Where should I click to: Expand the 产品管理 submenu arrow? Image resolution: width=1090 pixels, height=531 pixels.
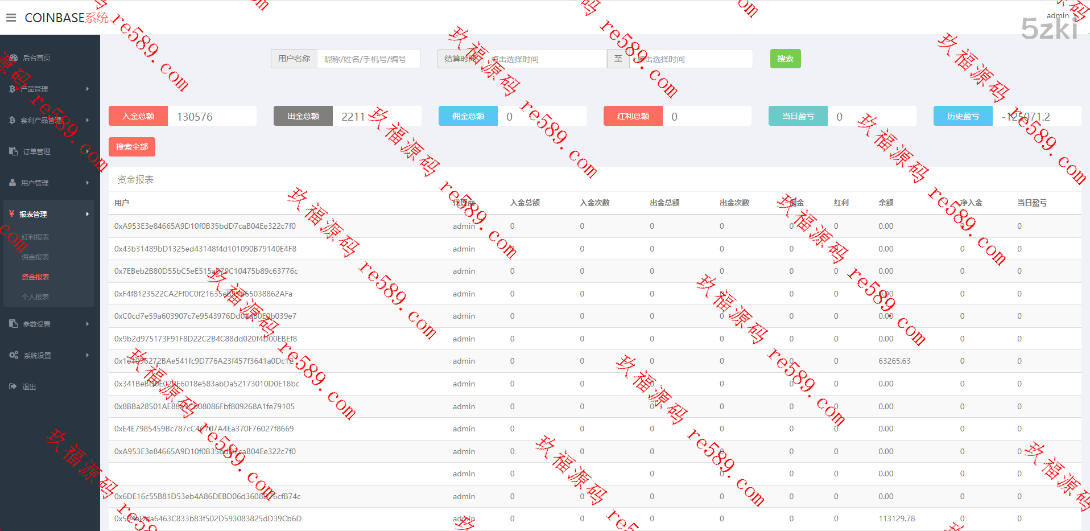(x=87, y=89)
